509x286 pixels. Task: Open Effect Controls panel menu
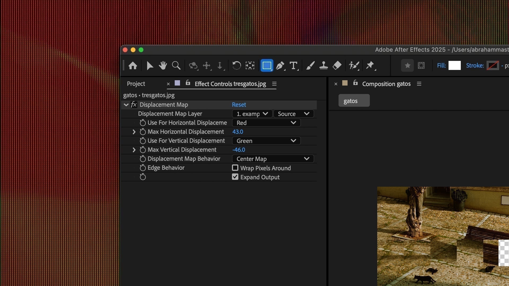pos(274,84)
